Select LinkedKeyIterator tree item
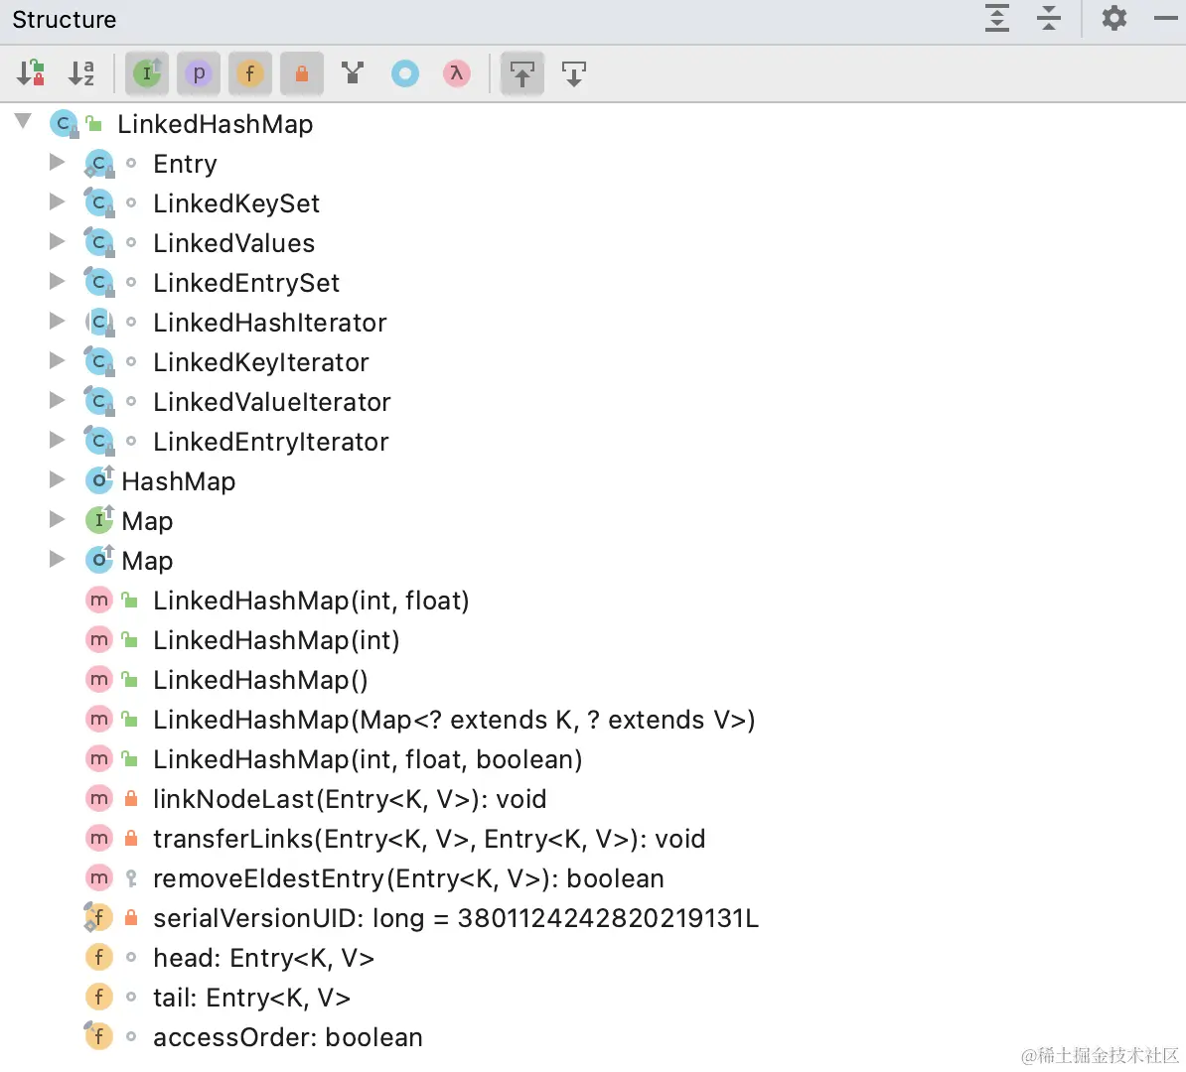The height and width of the screenshot is (1072, 1186). (x=261, y=362)
